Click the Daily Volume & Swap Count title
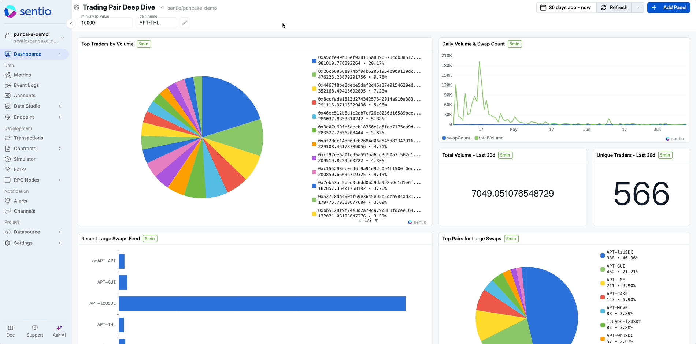 [x=473, y=44]
